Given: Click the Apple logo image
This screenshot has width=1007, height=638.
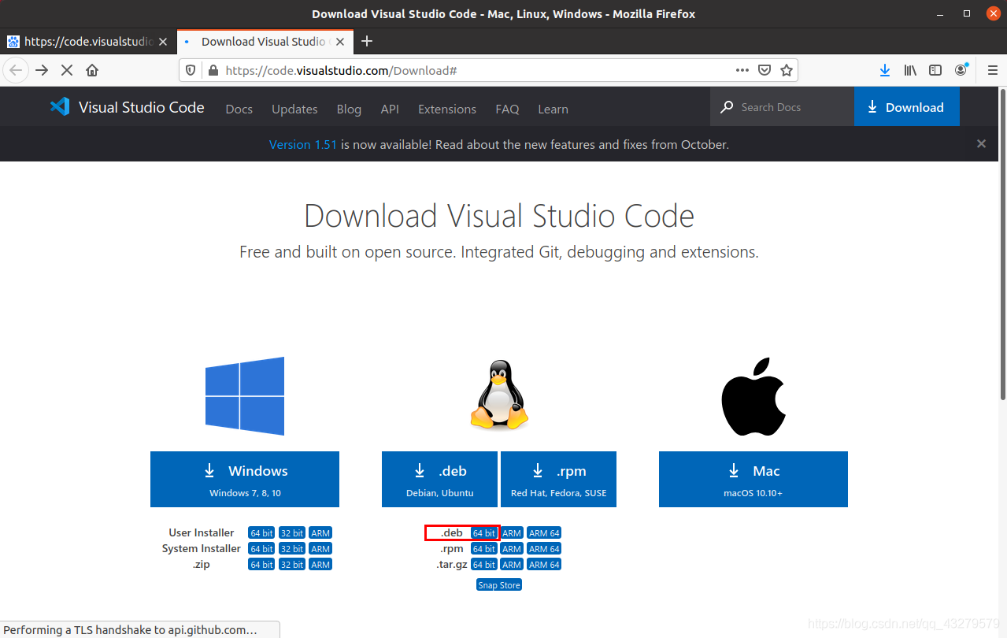Looking at the screenshot, I should click(x=753, y=396).
